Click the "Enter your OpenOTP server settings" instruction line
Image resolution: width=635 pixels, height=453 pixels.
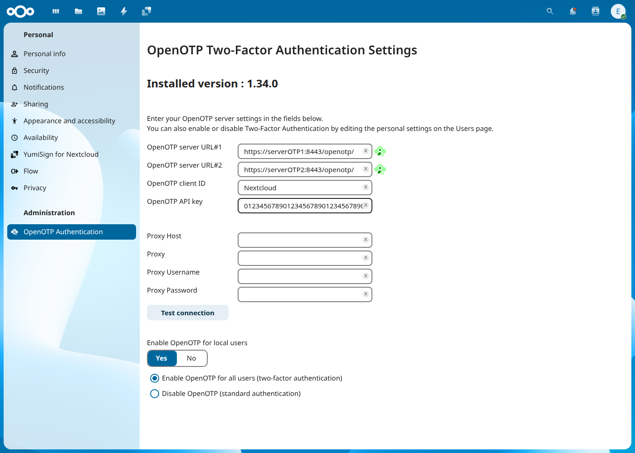click(x=235, y=119)
